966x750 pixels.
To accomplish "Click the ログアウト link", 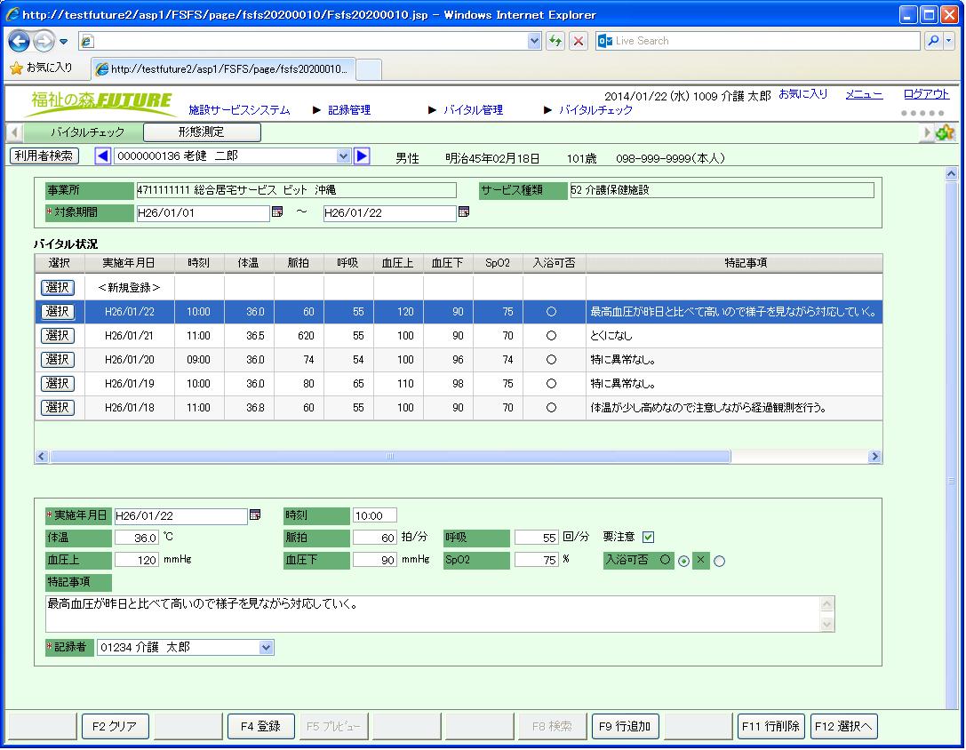I will pos(926,94).
